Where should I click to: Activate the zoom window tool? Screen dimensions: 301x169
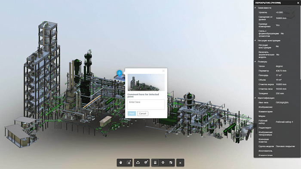point(129,163)
